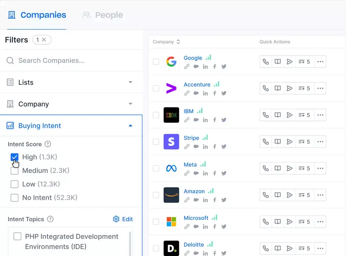Viewport: 347px width, 256px height.
Task: Open the Google company link
Action: coord(193,58)
